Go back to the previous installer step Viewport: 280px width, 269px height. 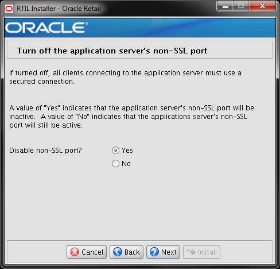(126, 252)
